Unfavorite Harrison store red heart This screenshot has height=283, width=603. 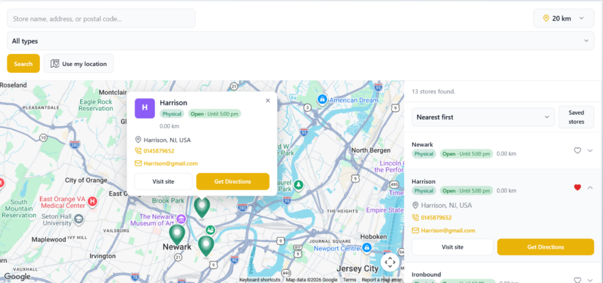tap(577, 187)
